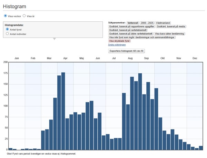Select the "Visa veckor" radio button
The height and width of the screenshot is (158, 207).
6,16
